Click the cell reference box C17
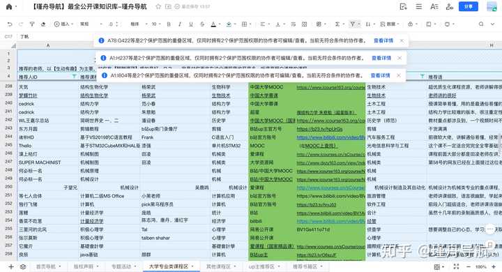Screen dimensions: 502x272 (8, 36)
